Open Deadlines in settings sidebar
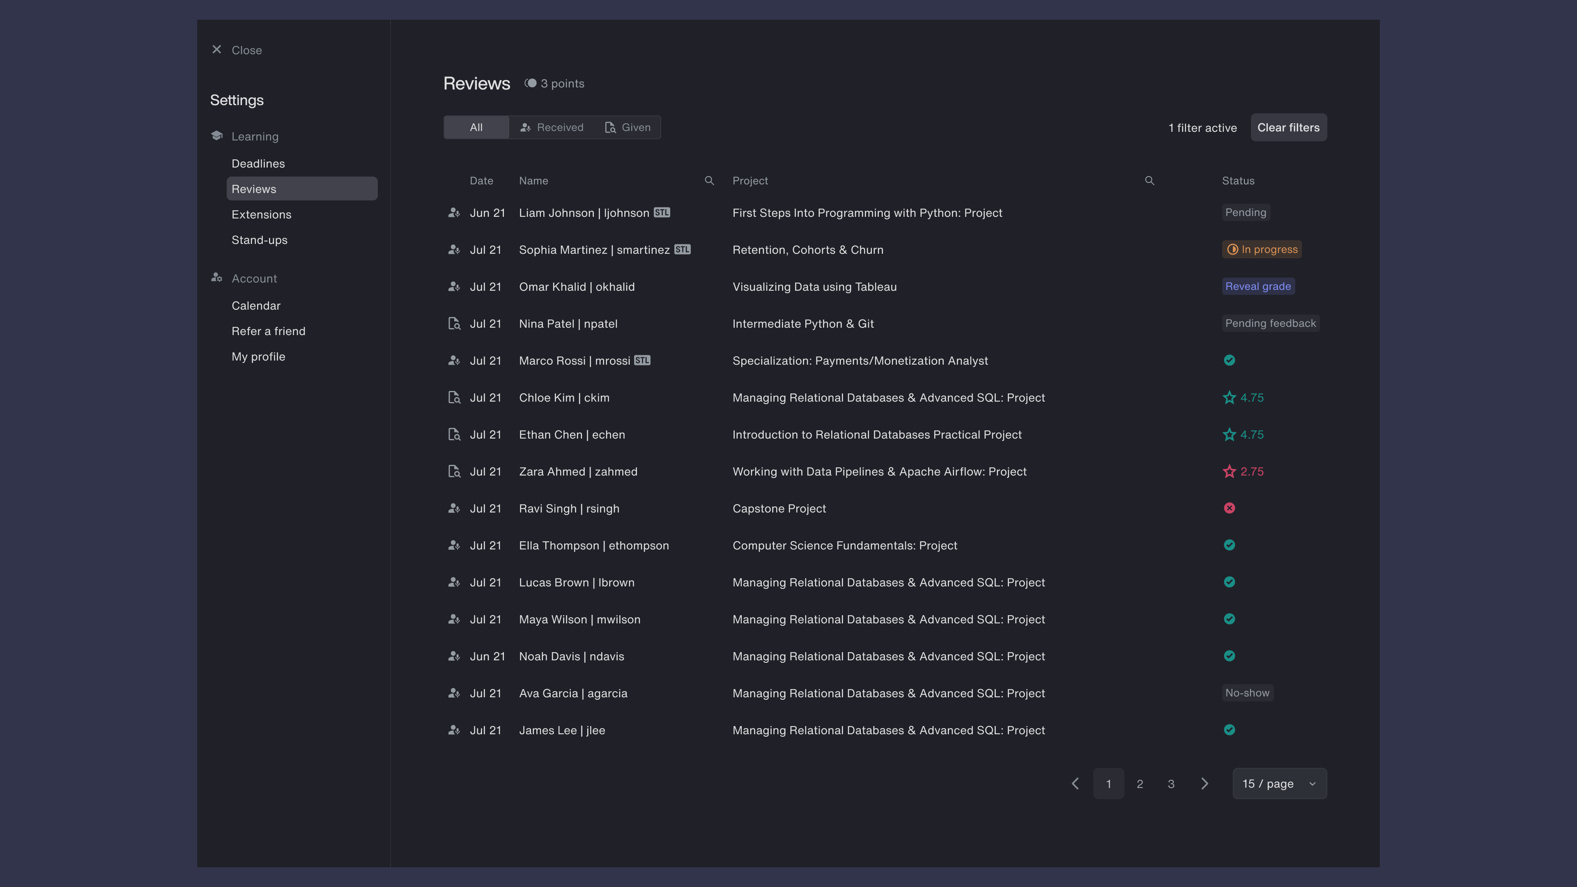1577x887 pixels. pos(258,163)
